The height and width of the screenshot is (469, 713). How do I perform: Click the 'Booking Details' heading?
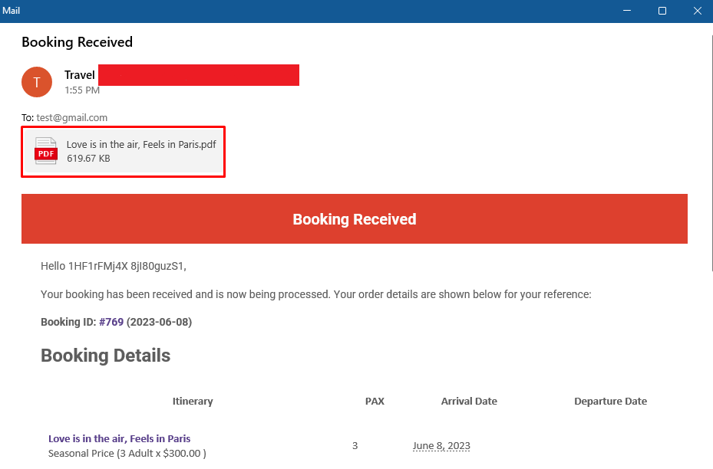105,356
